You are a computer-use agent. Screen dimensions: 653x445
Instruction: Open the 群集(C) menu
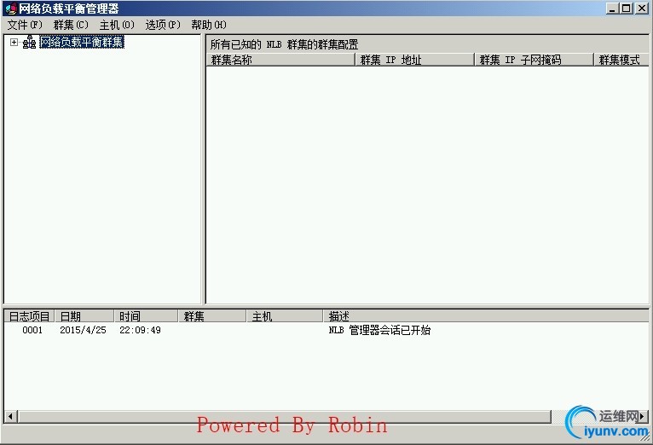71,25
